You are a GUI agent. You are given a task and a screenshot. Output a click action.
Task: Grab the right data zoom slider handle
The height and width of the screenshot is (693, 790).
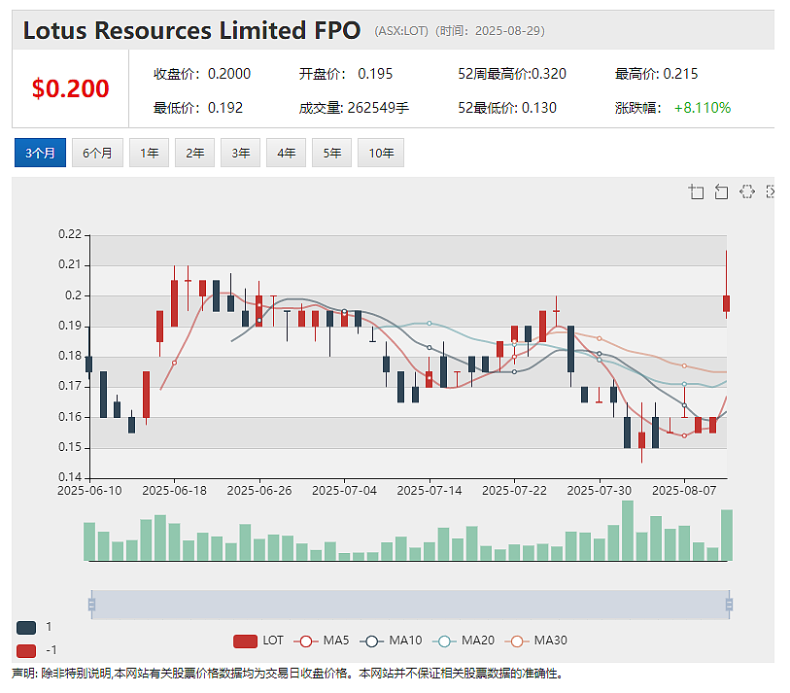point(729,605)
